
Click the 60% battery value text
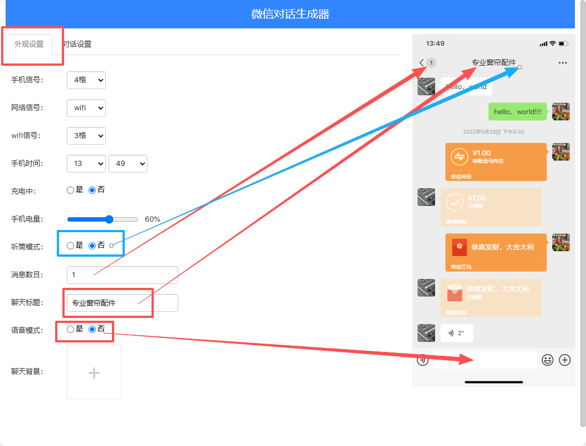pyautogui.click(x=153, y=219)
